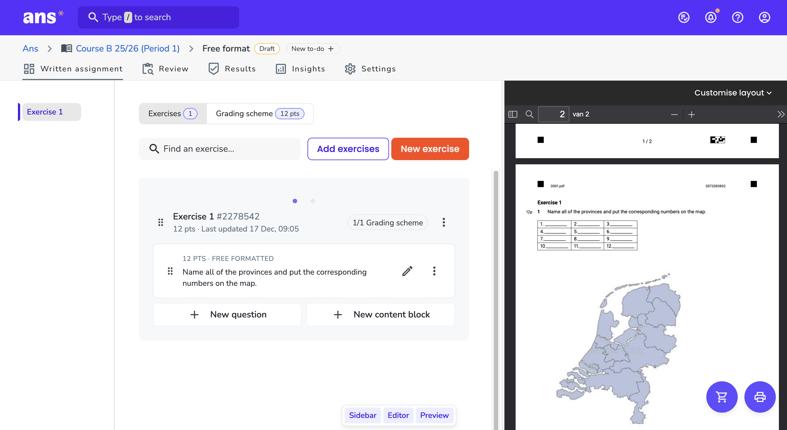Image resolution: width=787 pixels, height=430 pixels.
Task: Click the shopping cart floating button
Action: tap(722, 397)
